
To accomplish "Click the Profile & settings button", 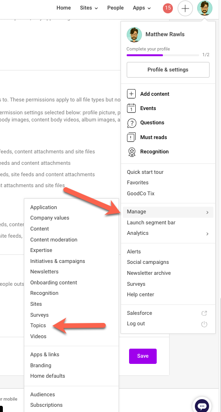I will [x=168, y=70].
